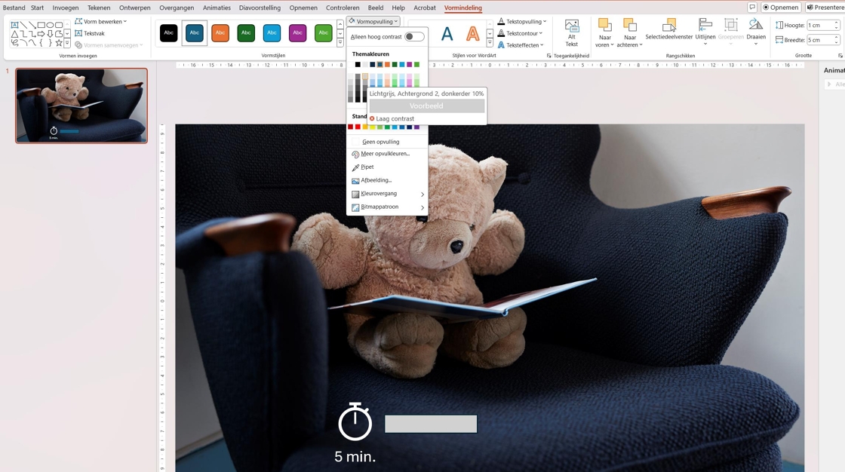The width and height of the screenshot is (845, 472).
Task: Pick the orange theme color swatch
Action: coord(388,64)
